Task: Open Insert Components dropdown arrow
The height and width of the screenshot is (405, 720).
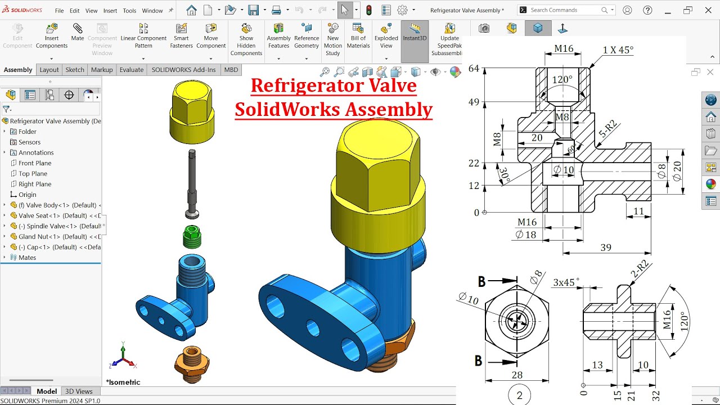Action: coord(52,58)
